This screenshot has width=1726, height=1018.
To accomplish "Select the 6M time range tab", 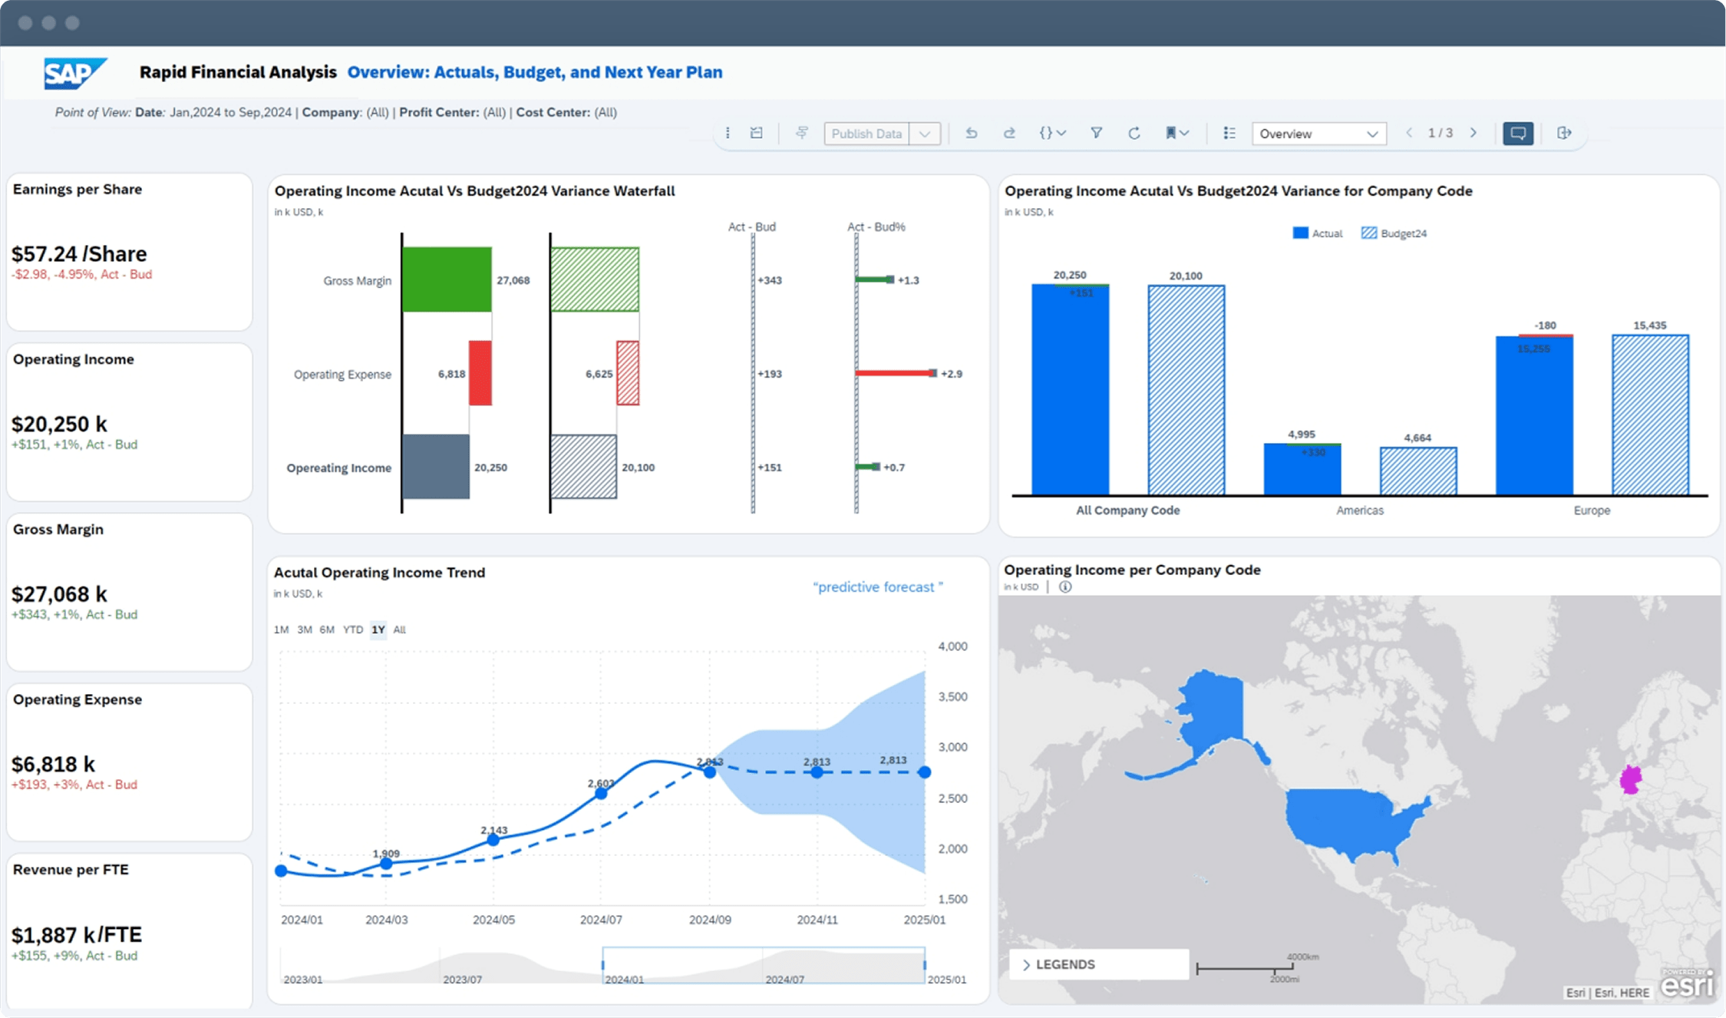I will 327,630.
